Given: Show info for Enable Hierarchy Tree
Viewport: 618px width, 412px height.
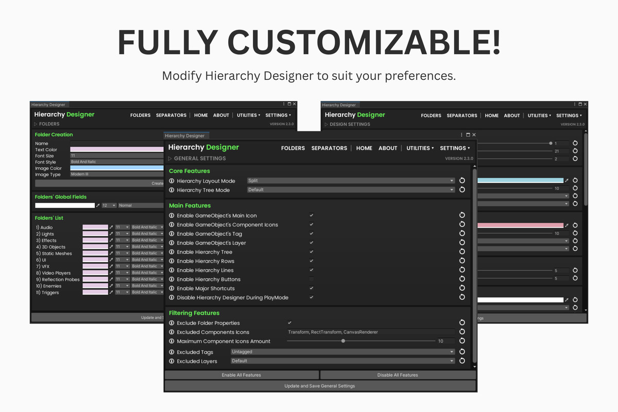Looking at the screenshot, I should point(171,252).
